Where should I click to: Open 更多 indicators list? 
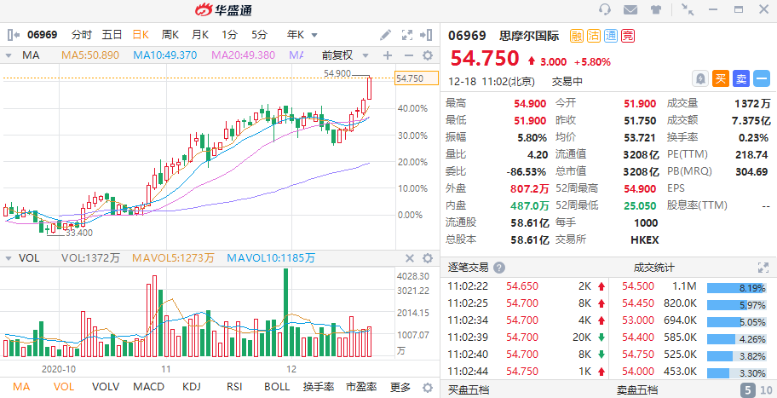tap(400, 387)
